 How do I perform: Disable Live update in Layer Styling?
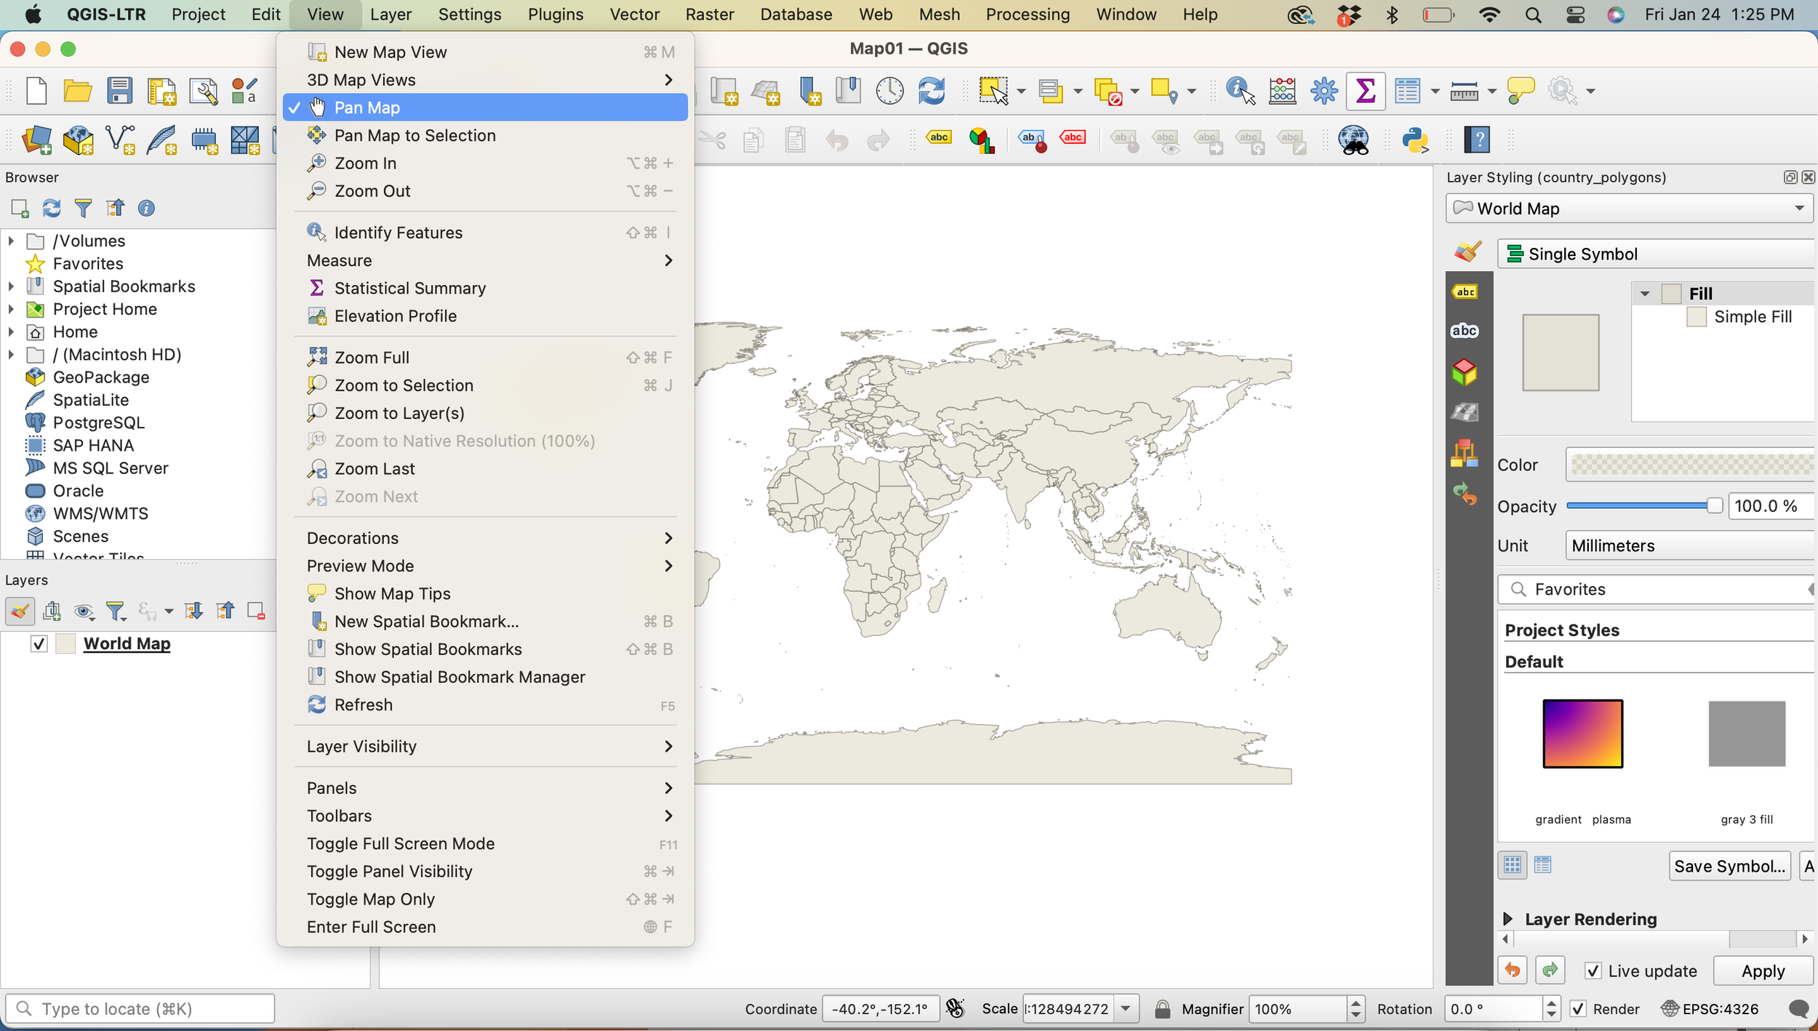pyautogui.click(x=1593, y=971)
